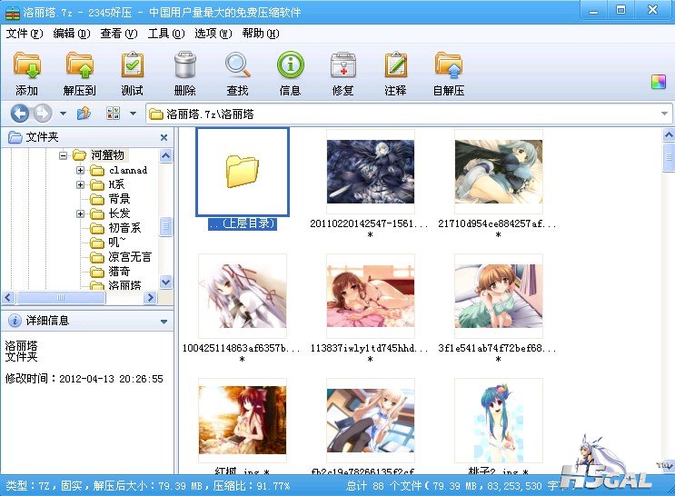Open the 选项(W) menu
675x496 pixels.
tap(213, 33)
